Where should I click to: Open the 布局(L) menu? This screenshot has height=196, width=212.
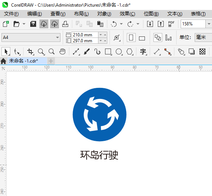[x=81, y=14]
